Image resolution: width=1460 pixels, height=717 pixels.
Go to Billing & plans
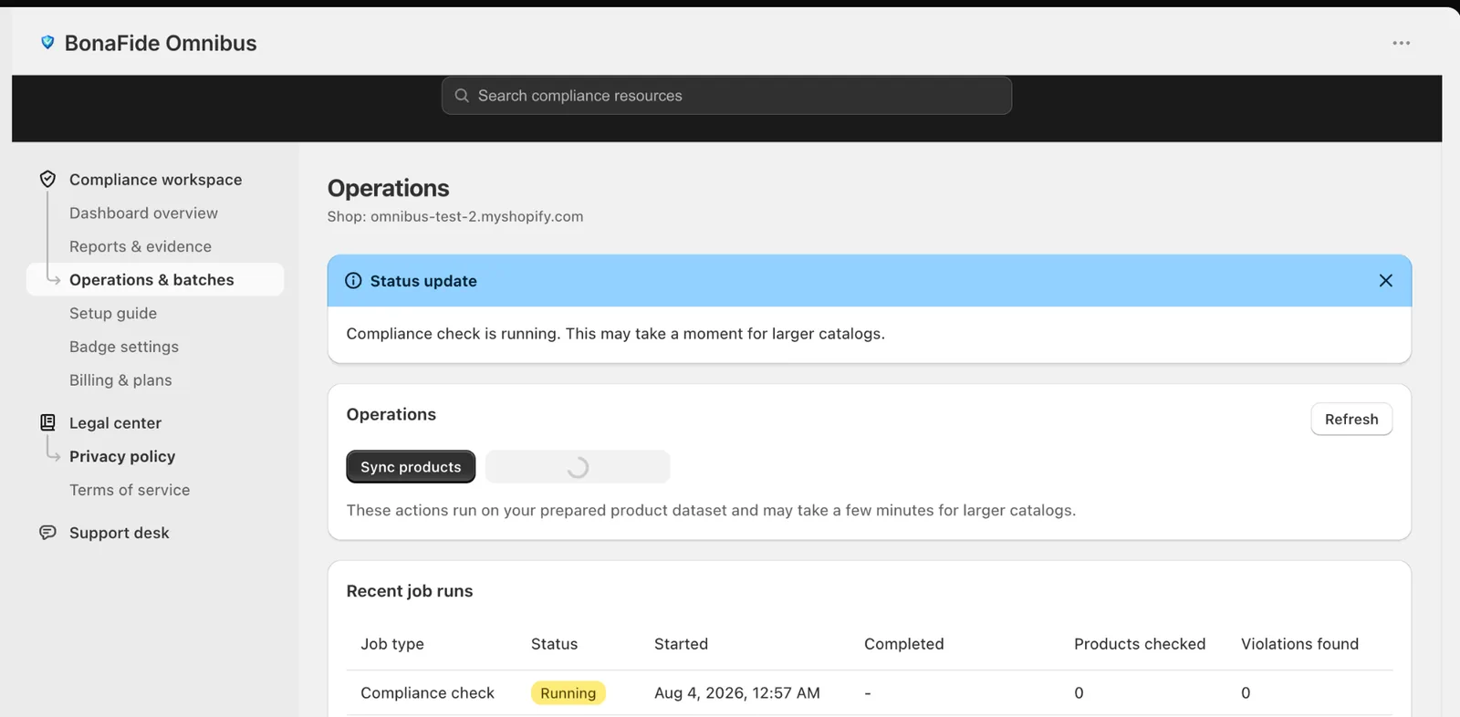click(120, 379)
